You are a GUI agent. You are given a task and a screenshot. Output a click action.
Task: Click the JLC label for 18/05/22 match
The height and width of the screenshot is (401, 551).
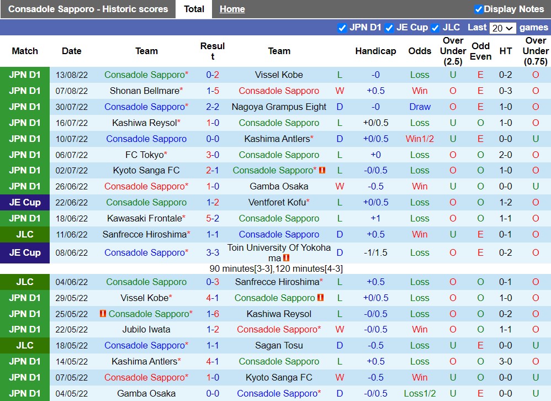click(x=25, y=346)
